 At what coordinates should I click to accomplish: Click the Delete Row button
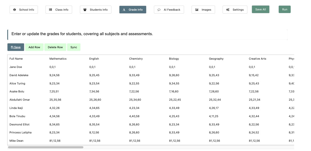tap(55, 47)
